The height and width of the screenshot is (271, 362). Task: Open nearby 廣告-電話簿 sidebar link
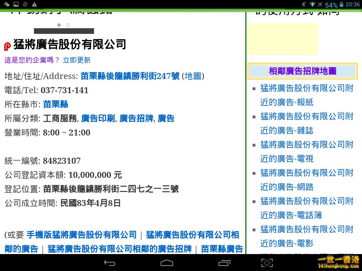(x=307, y=208)
